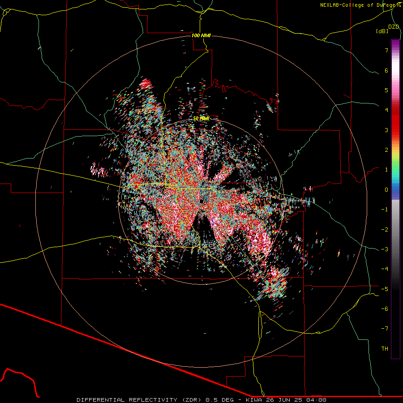Click the DZD legend title
Image resolution: width=403 pixels, height=403 pixels.
394,27
